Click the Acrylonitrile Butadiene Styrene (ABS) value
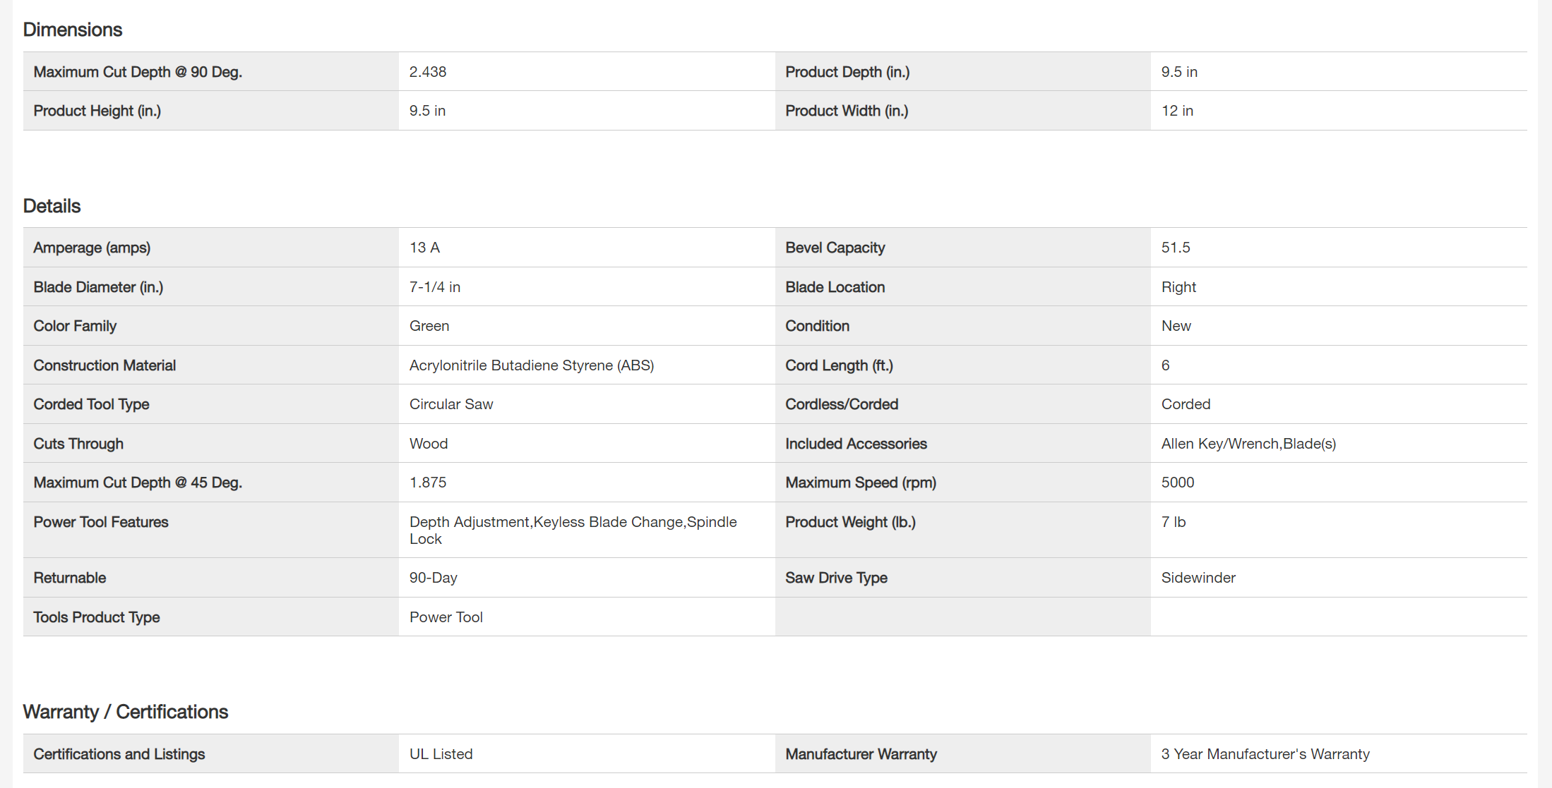The height and width of the screenshot is (788, 1552). click(531, 365)
